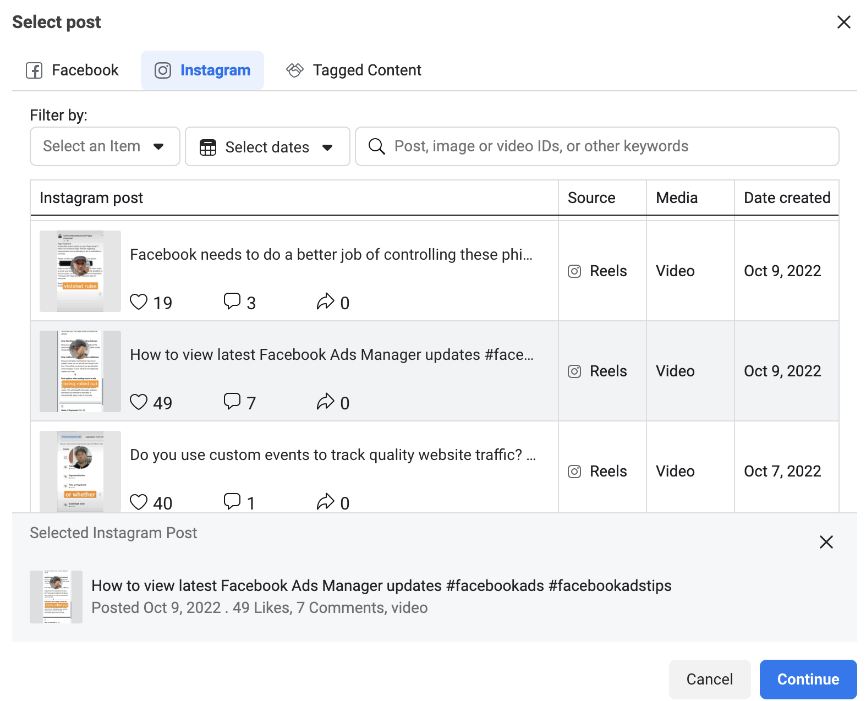Select the Ads Manager updates post thumbnail

coord(80,371)
